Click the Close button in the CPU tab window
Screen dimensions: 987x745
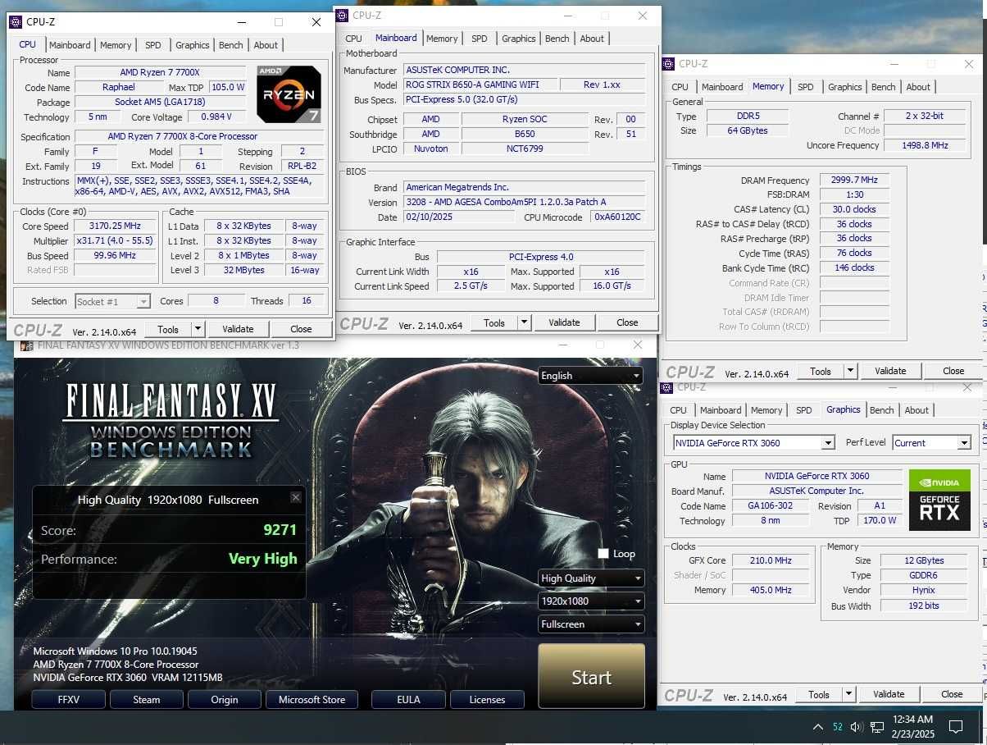(x=301, y=329)
